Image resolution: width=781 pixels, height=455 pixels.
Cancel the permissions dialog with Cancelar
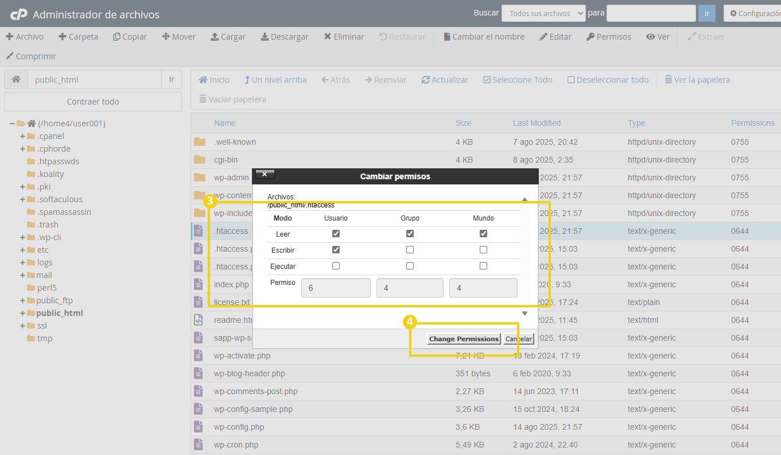519,339
